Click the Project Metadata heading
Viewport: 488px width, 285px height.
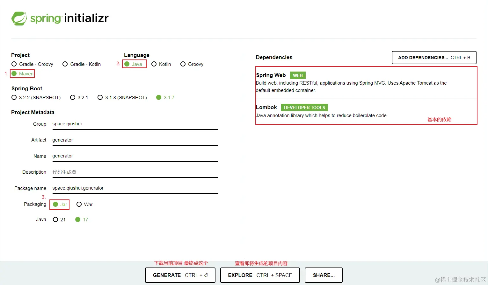point(33,113)
